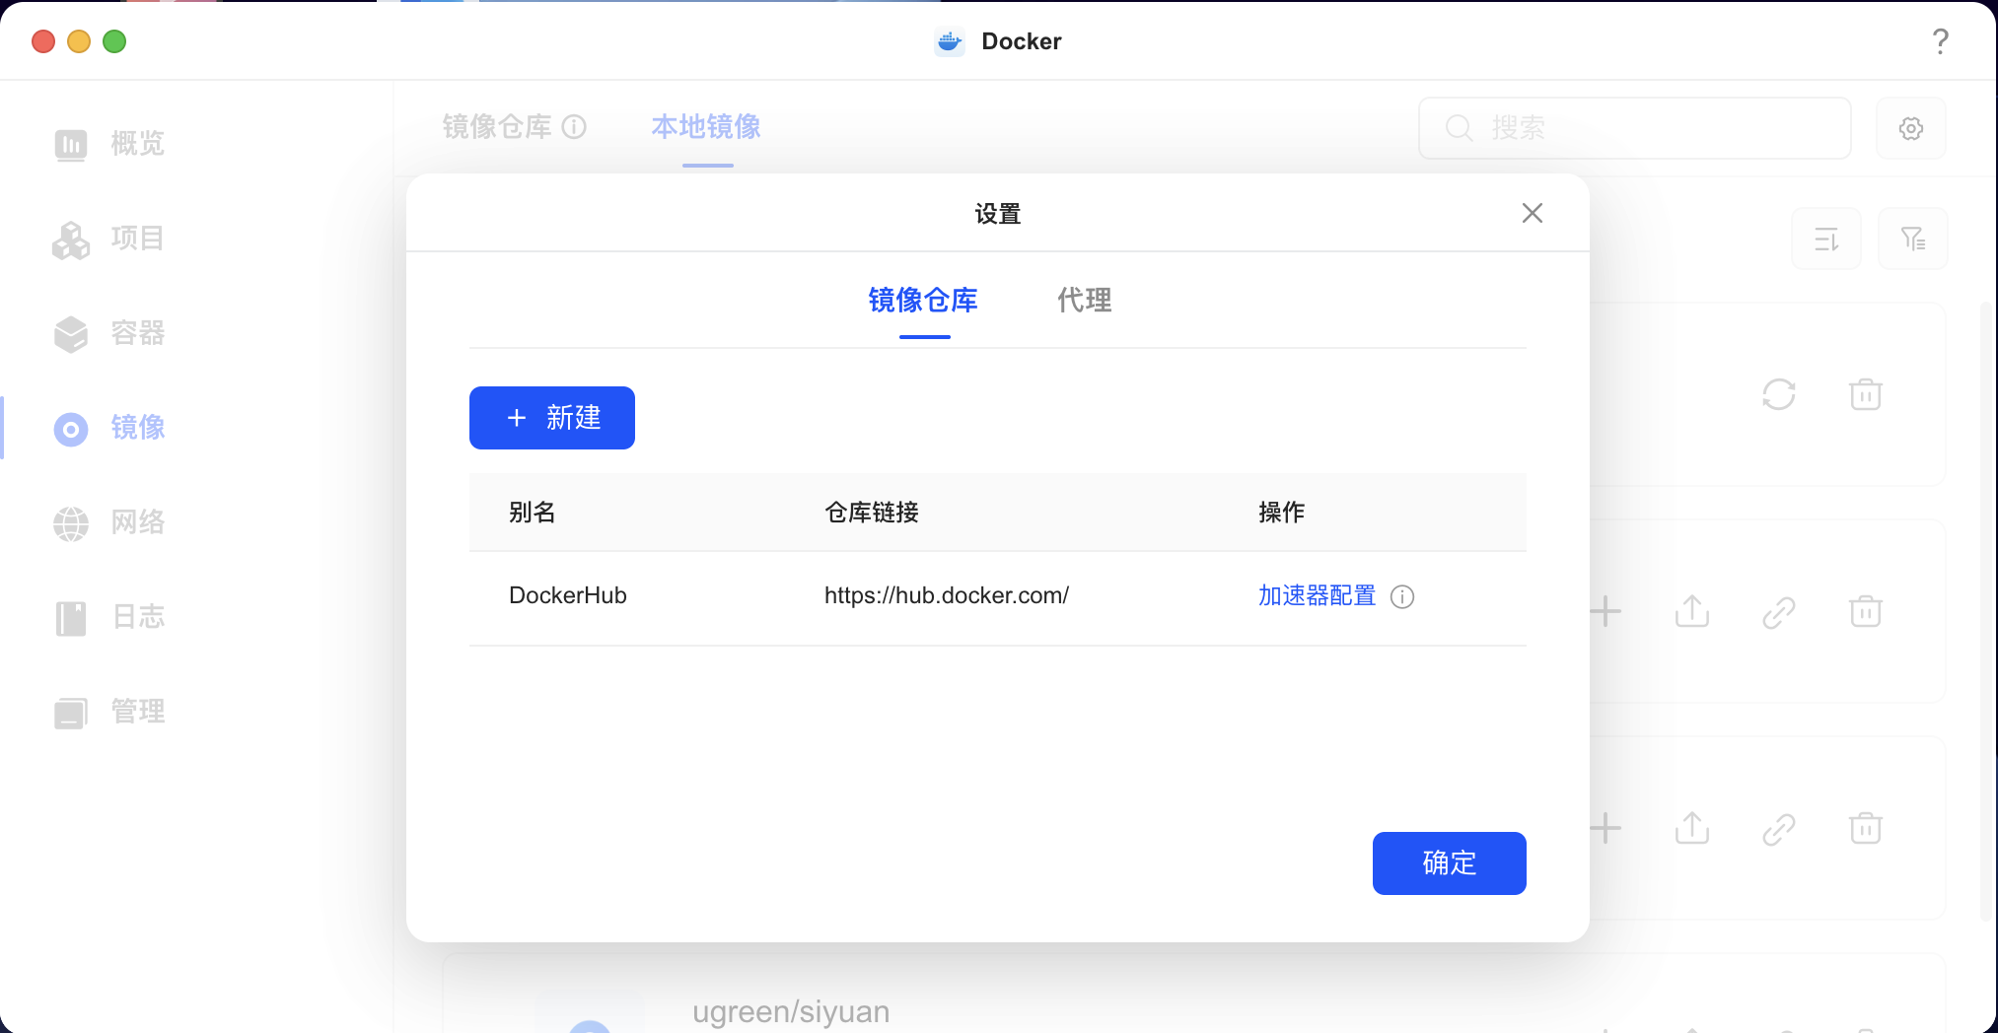Click the 别名 column header

533,513
